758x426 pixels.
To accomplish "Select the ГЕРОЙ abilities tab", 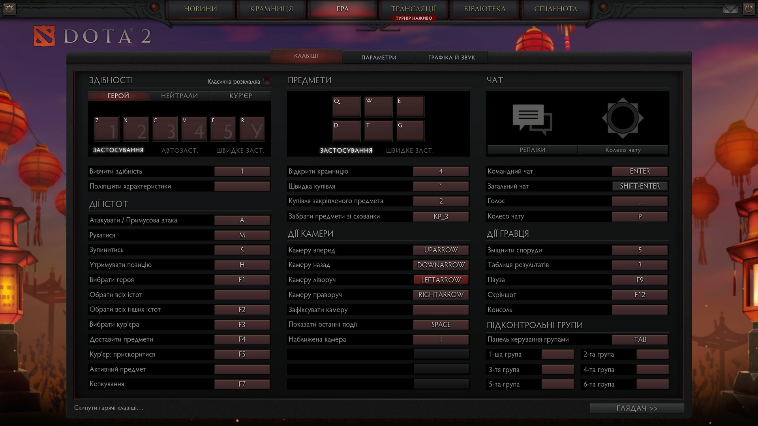I will tap(118, 96).
